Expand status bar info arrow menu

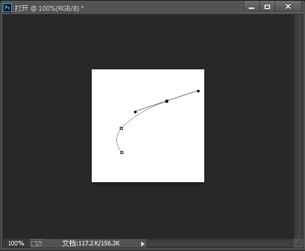tap(143, 244)
